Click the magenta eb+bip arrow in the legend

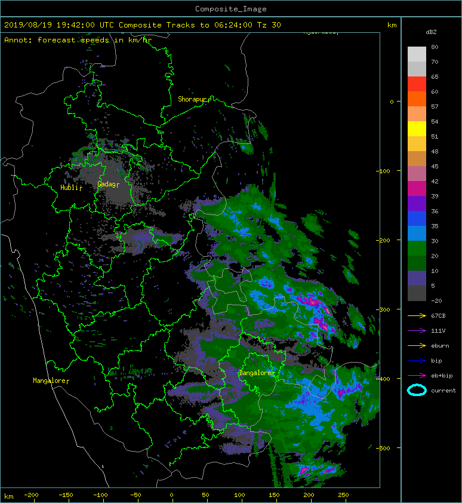pos(417,375)
